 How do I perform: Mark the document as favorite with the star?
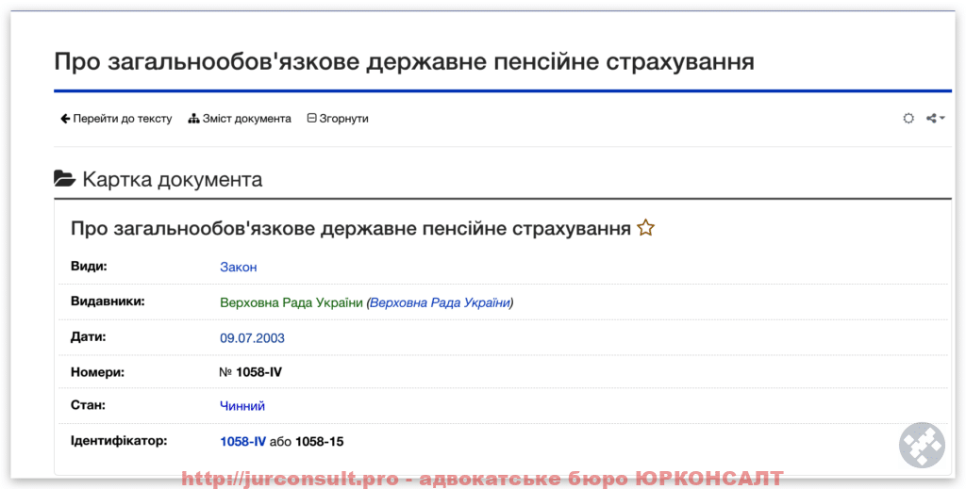645,228
